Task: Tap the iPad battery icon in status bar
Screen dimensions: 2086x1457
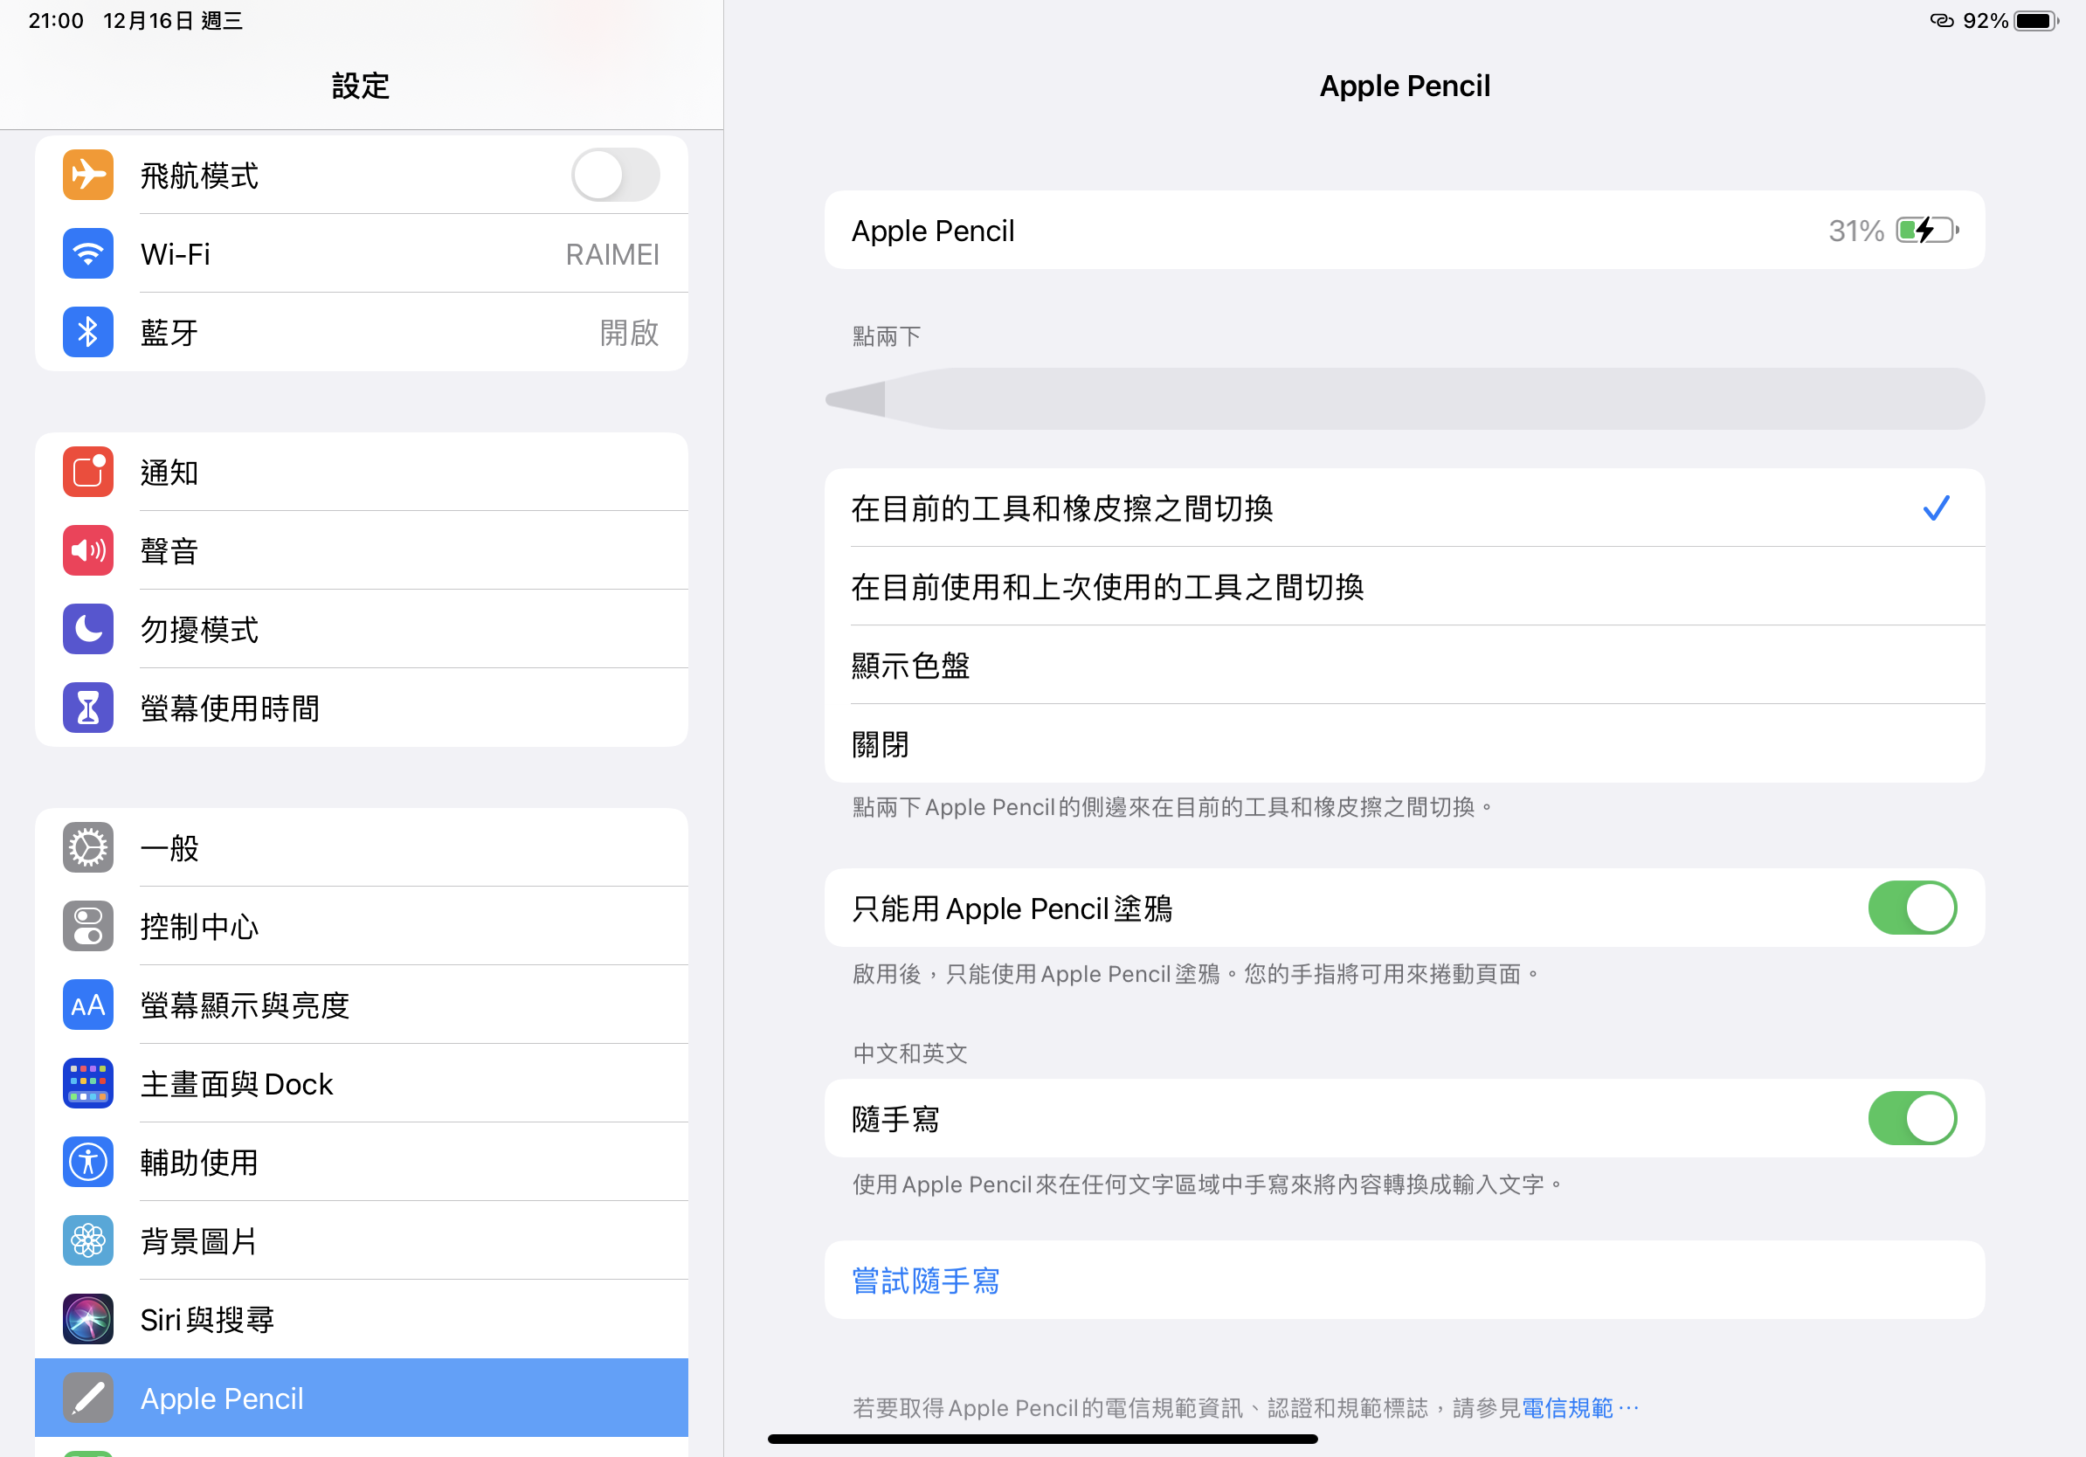Action: pyautogui.click(x=2036, y=21)
